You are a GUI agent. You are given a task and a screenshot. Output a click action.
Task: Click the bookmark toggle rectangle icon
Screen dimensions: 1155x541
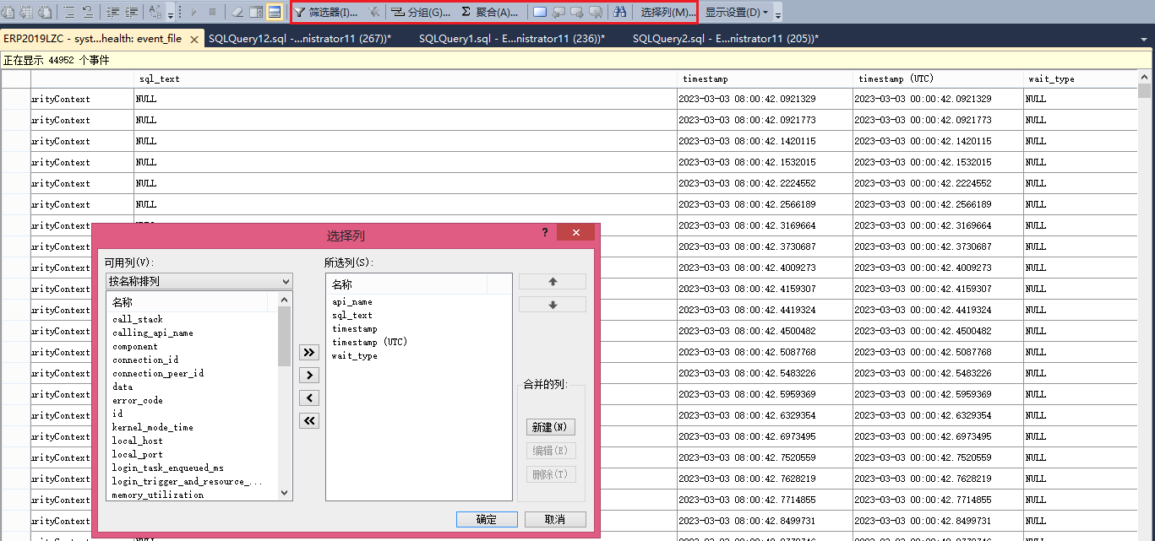click(540, 12)
